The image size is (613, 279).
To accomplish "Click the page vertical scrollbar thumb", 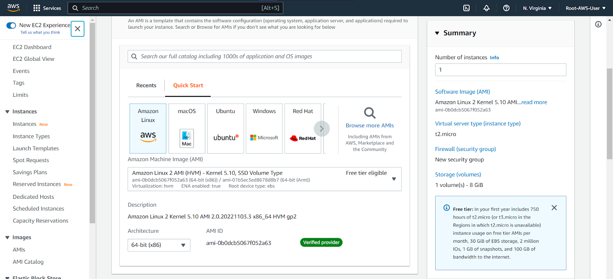I will click(610, 114).
